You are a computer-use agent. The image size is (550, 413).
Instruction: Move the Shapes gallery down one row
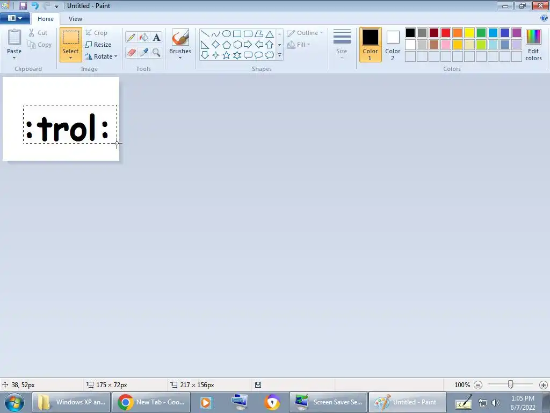279,45
